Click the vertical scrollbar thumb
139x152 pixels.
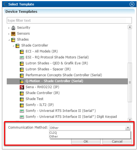coord(130,82)
